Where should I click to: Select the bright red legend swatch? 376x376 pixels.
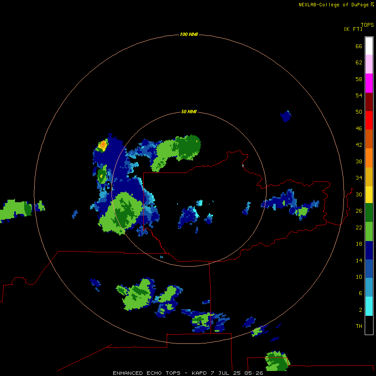(369, 120)
